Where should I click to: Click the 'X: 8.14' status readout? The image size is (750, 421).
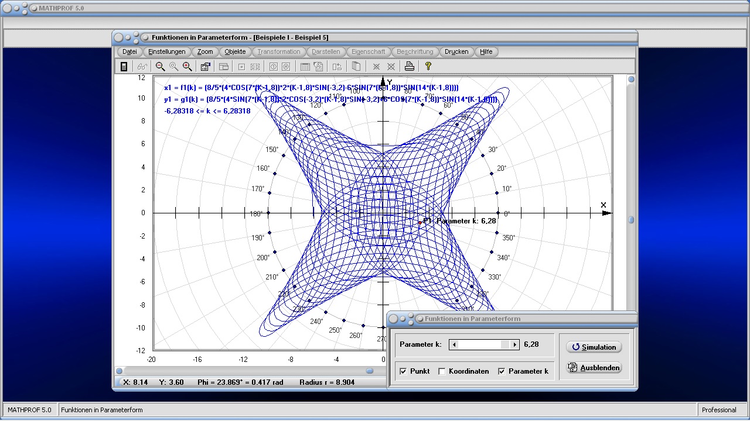click(137, 382)
